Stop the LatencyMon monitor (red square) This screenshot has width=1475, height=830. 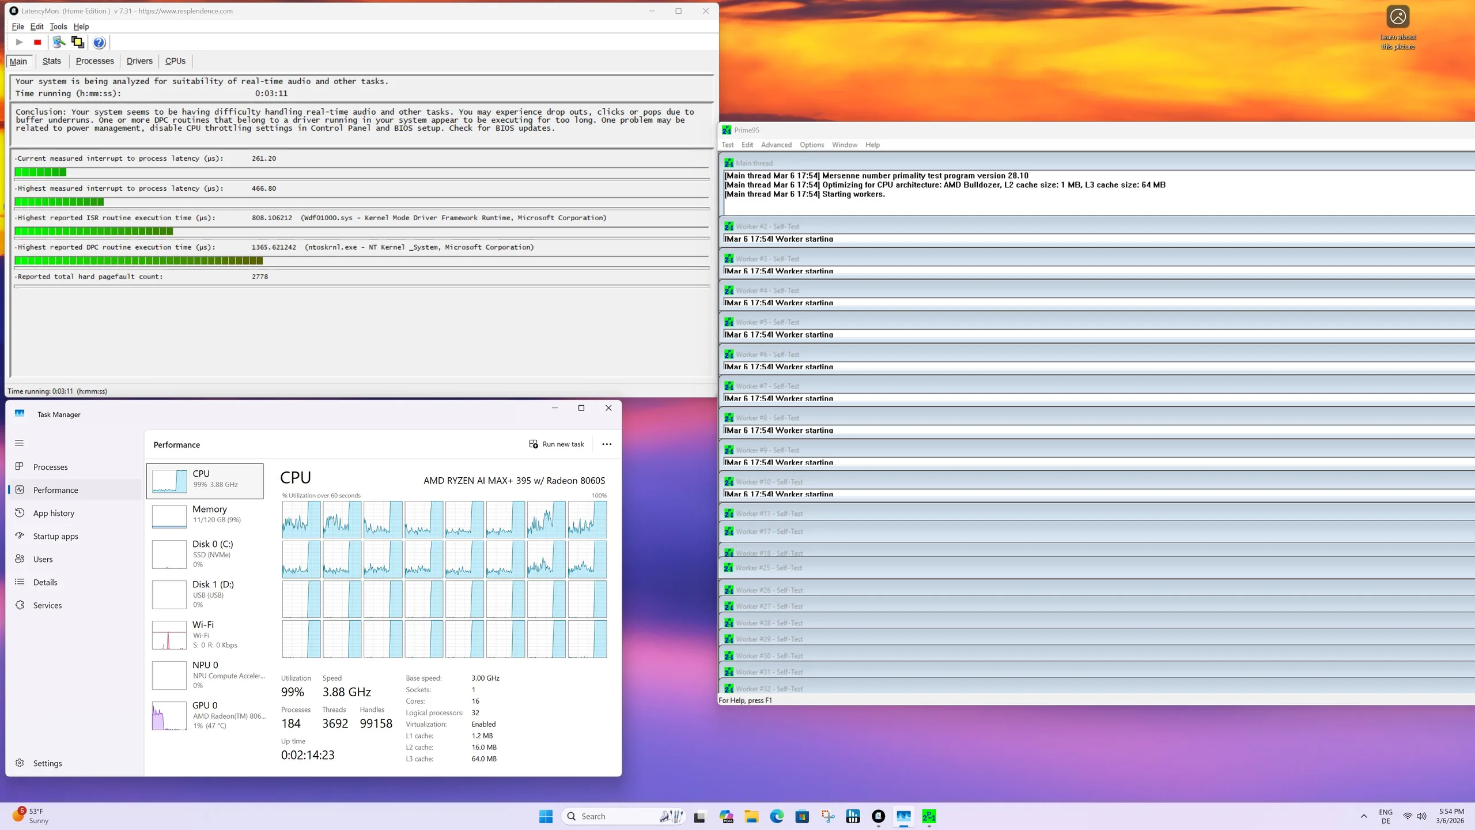[x=37, y=42]
